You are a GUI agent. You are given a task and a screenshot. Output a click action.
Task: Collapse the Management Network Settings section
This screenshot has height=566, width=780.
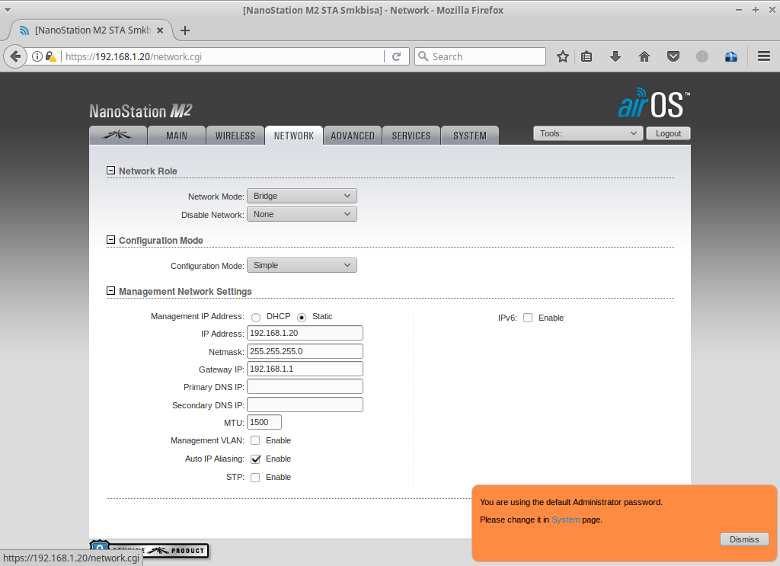coord(111,291)
